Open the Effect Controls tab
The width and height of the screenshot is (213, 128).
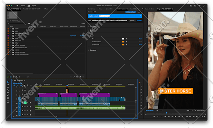[x=91, y=9]
